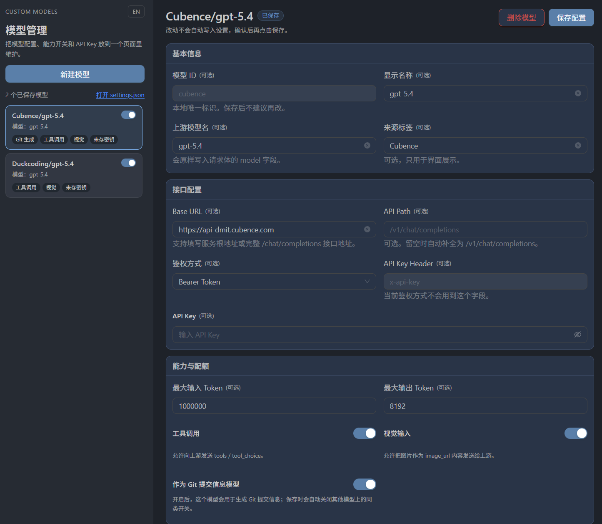Click the 新建模型 button
Screen dimensions: 602x524
(x=75, y=74)
